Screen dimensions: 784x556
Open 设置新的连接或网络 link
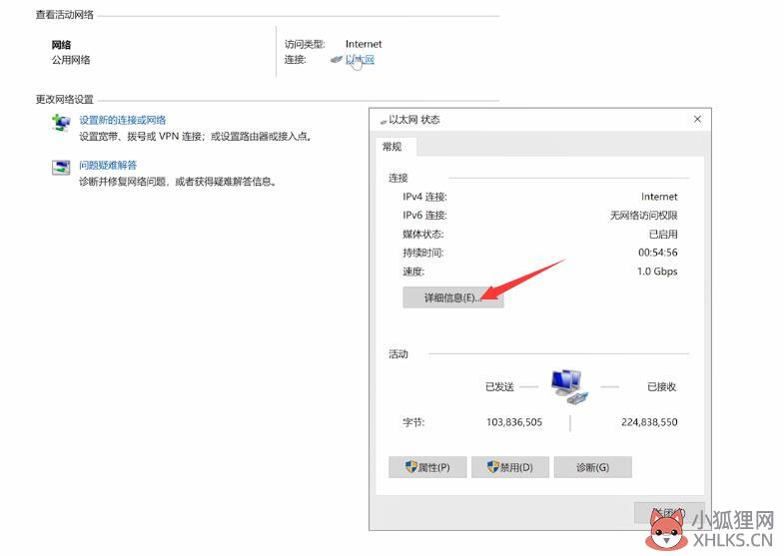[123, 120]
